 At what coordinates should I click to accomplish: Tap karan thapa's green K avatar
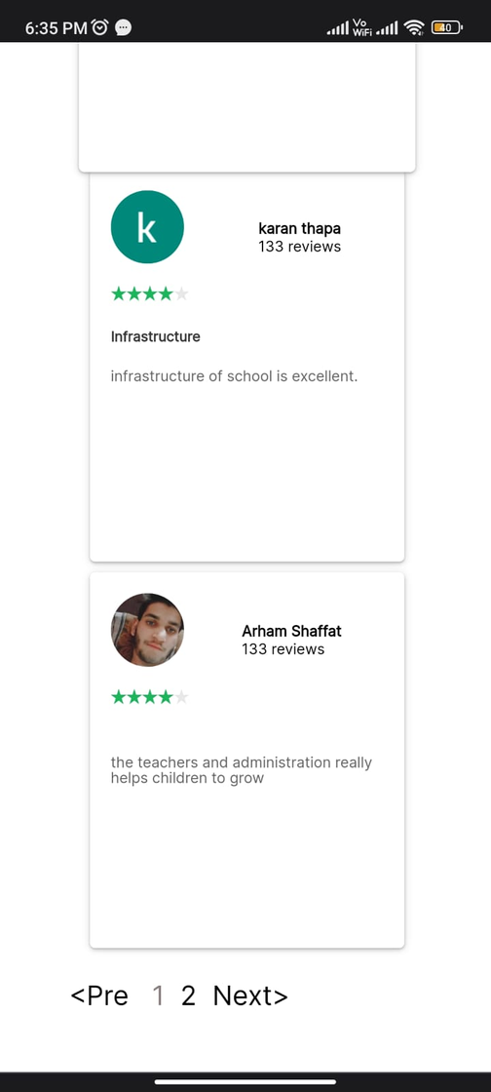(147, 227)
